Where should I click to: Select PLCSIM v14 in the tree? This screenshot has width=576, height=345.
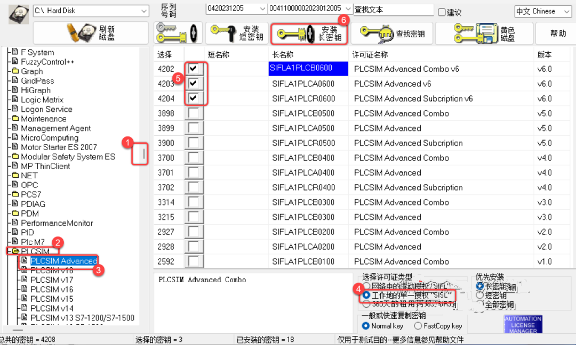point(52,308)
